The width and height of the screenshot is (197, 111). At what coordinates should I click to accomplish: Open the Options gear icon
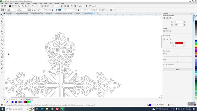[x=86, y=6]
